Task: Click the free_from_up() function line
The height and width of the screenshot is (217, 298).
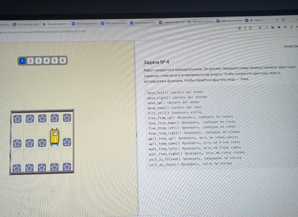Action: [x=191, y=117]
